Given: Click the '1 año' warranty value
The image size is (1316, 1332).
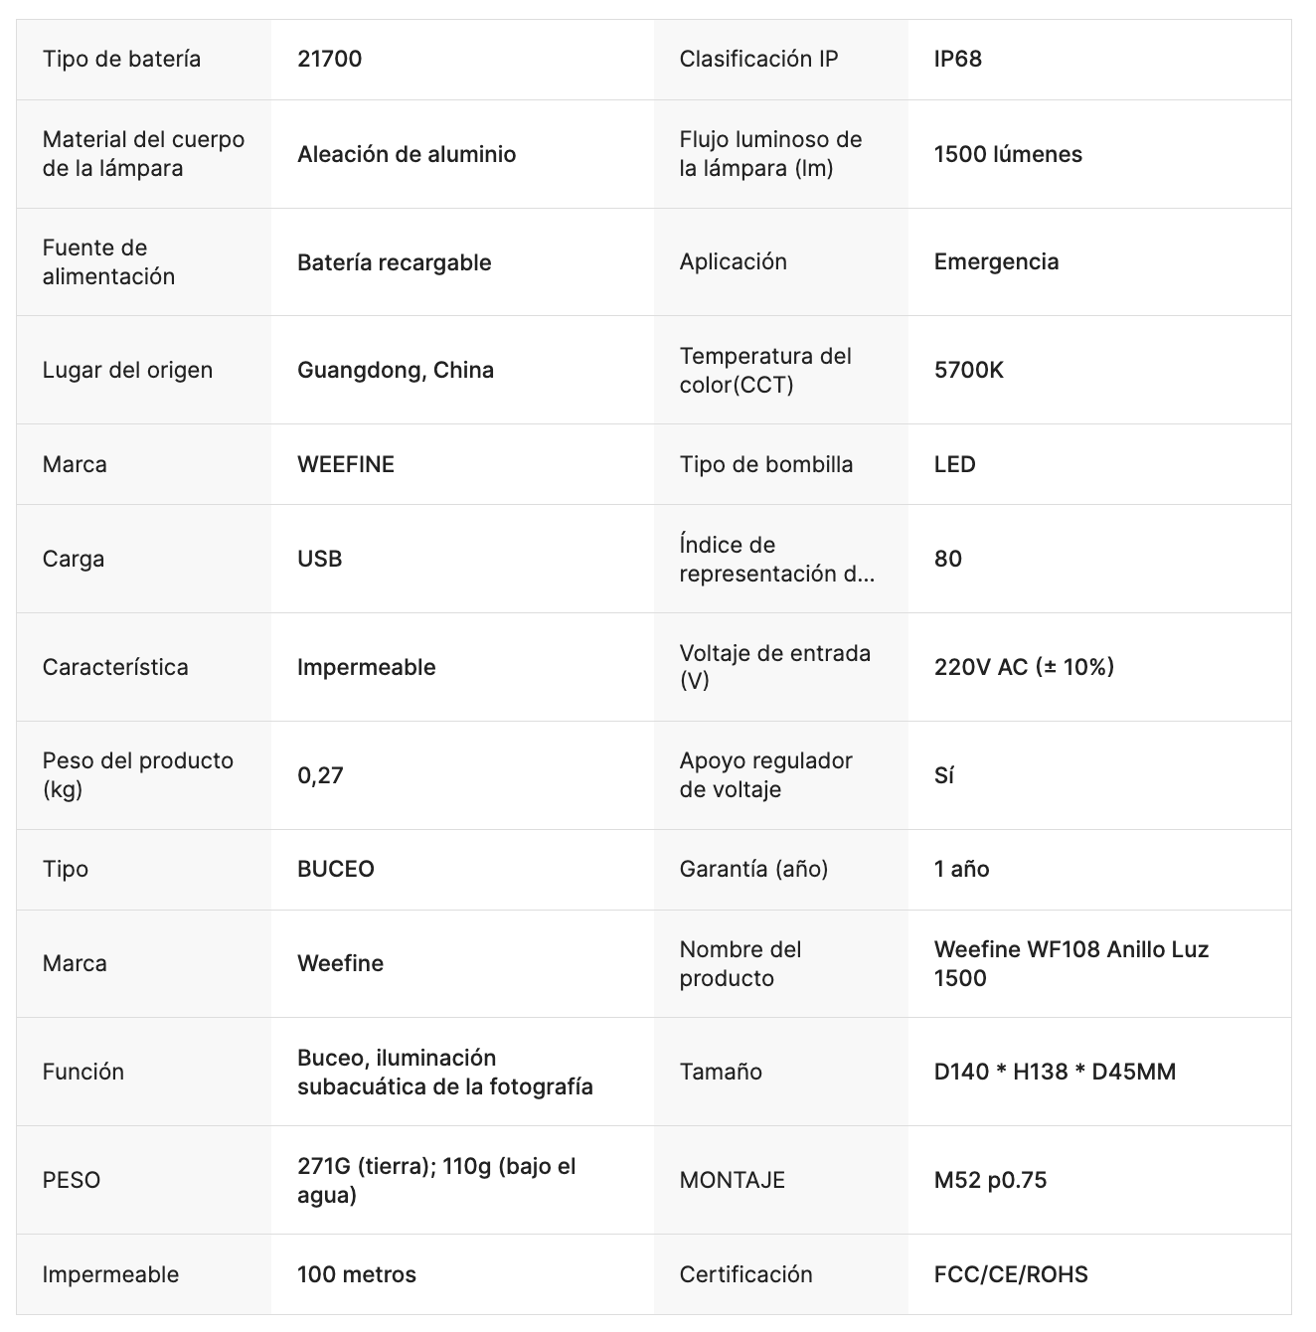Looking at the screenshot, I should 961,869.
